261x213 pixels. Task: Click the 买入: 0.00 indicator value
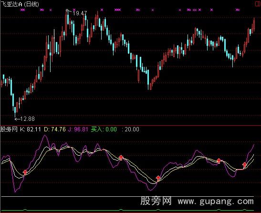[x=104, y=129]
